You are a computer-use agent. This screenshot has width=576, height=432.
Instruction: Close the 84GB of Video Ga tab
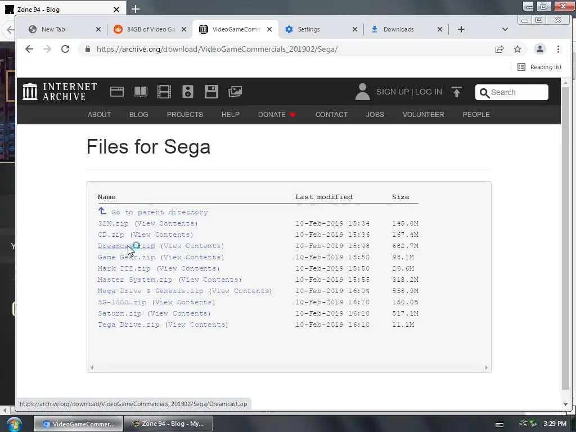pos(184,29)
